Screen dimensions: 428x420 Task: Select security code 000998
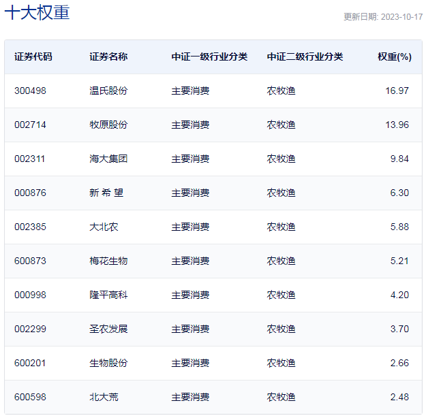pos(30,295)
